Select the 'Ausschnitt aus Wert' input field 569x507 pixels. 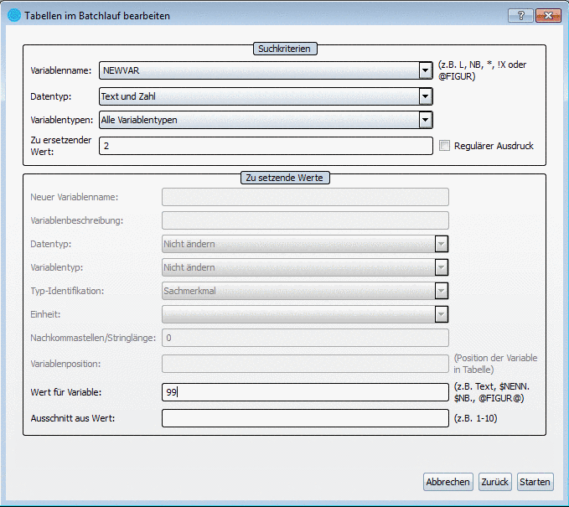(x=305, y=417)
